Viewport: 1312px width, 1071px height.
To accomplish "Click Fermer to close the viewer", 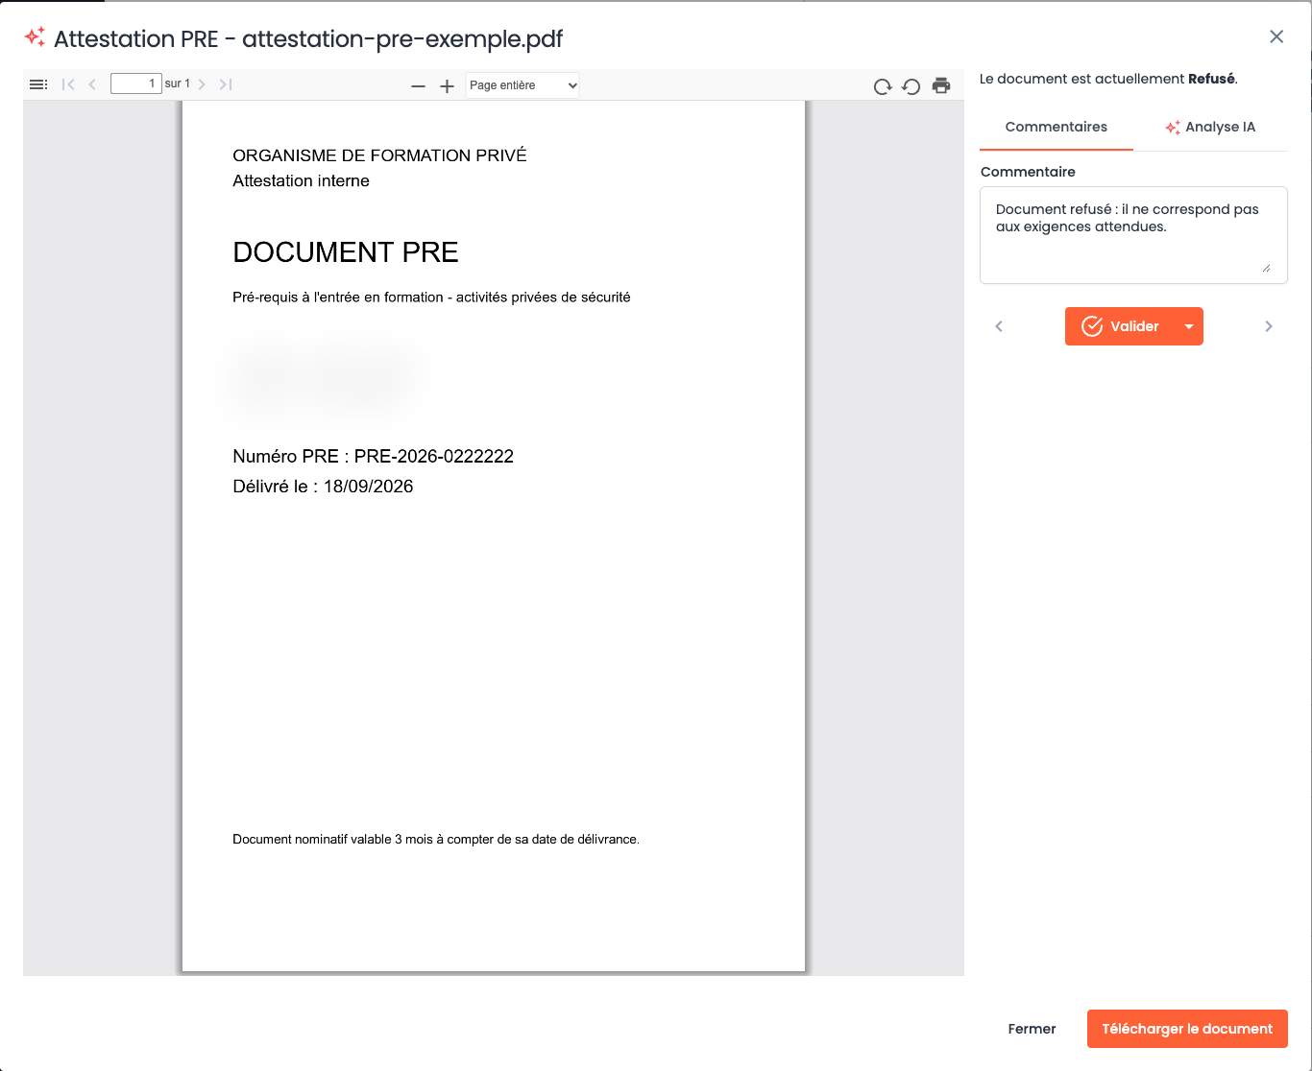I will click(1032, 1029).
